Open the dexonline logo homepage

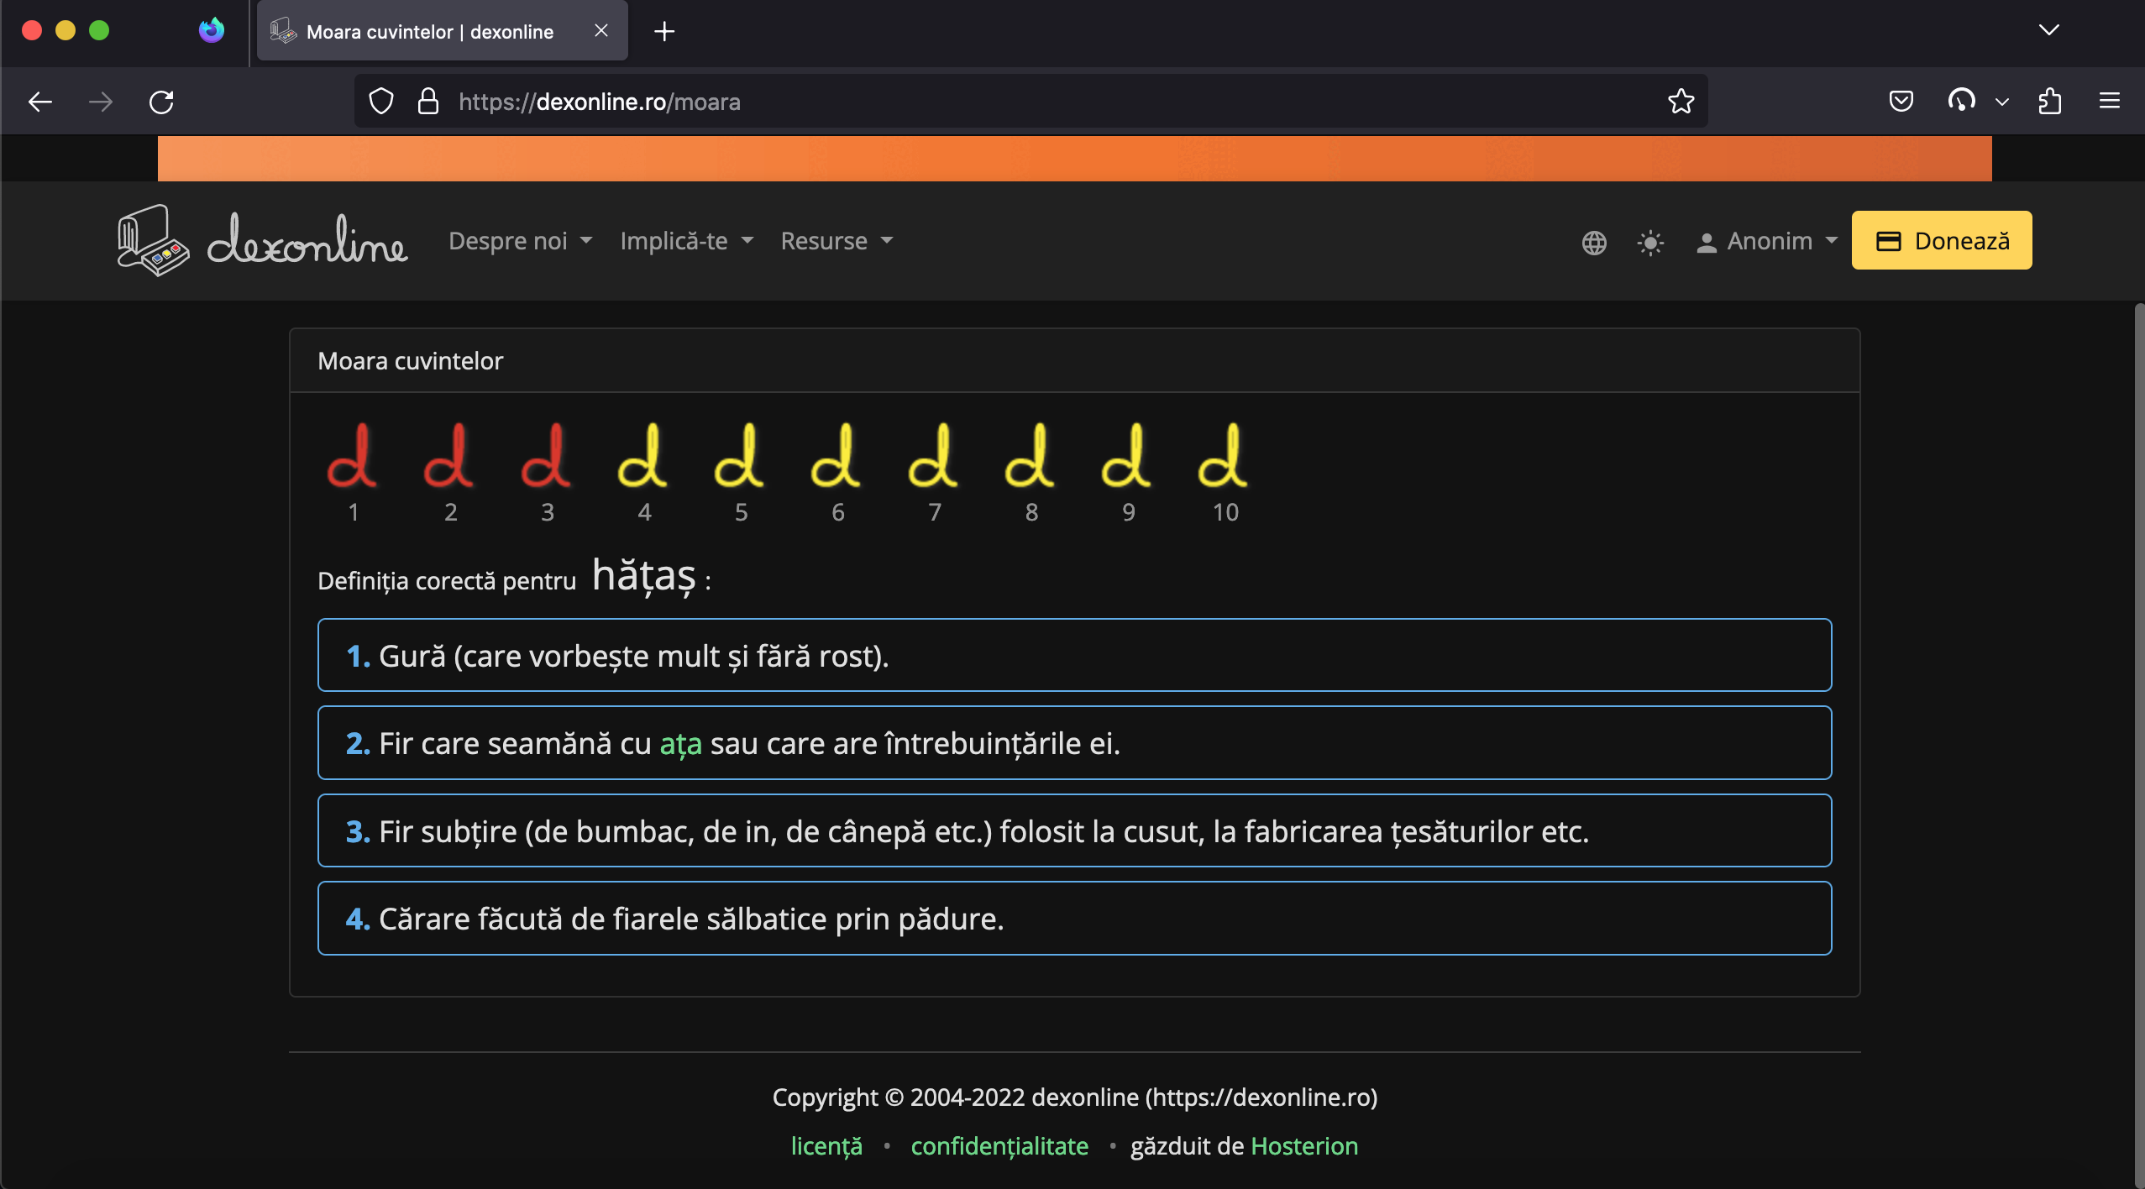(260, 240)
